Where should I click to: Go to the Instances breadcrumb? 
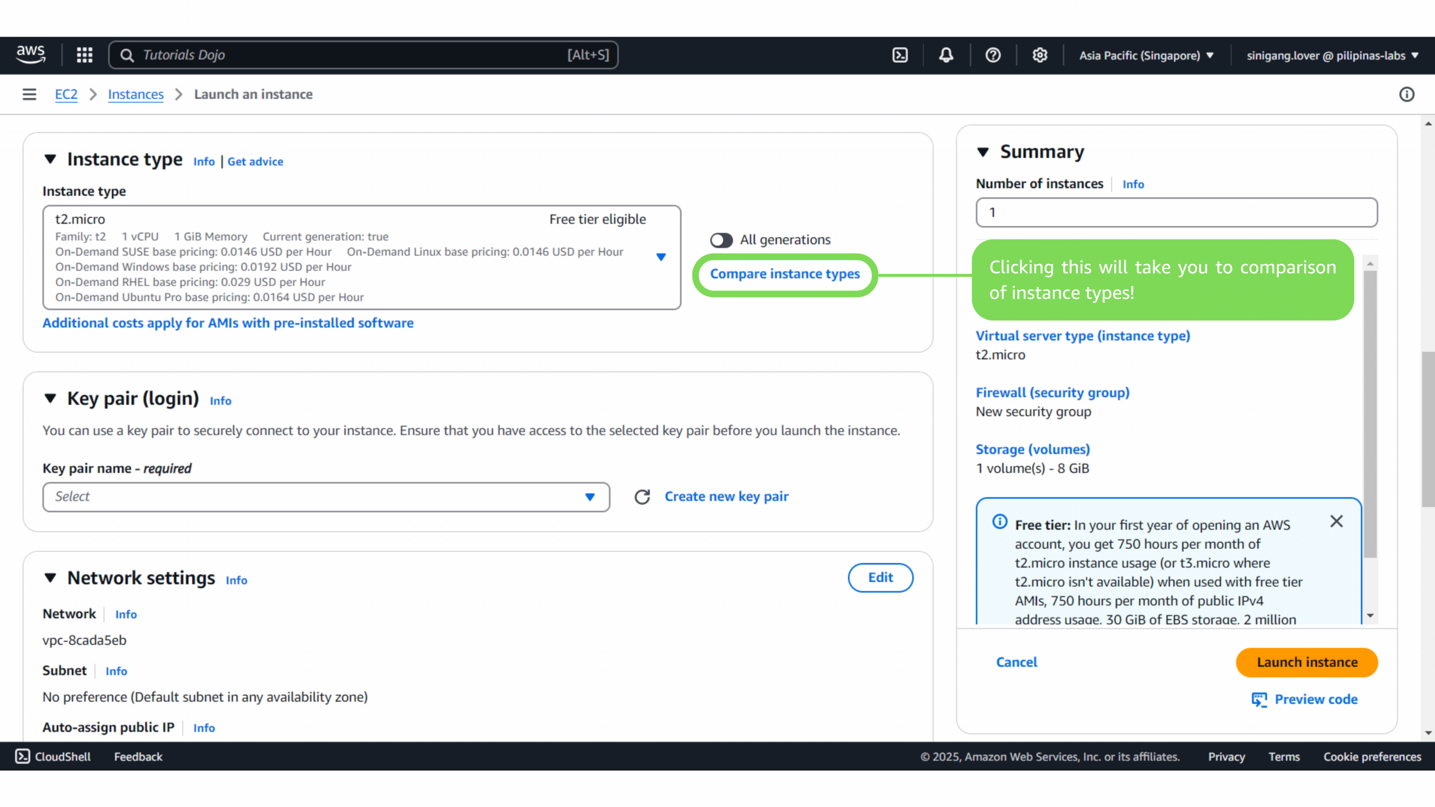136,94
